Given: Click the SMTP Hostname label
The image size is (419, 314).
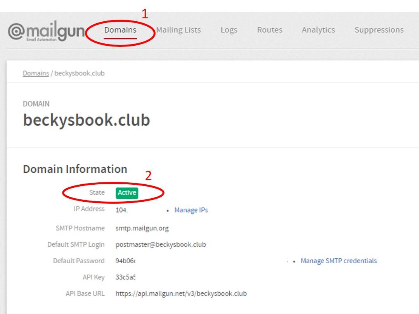Looking at the screenshot, I should [80, 228].
